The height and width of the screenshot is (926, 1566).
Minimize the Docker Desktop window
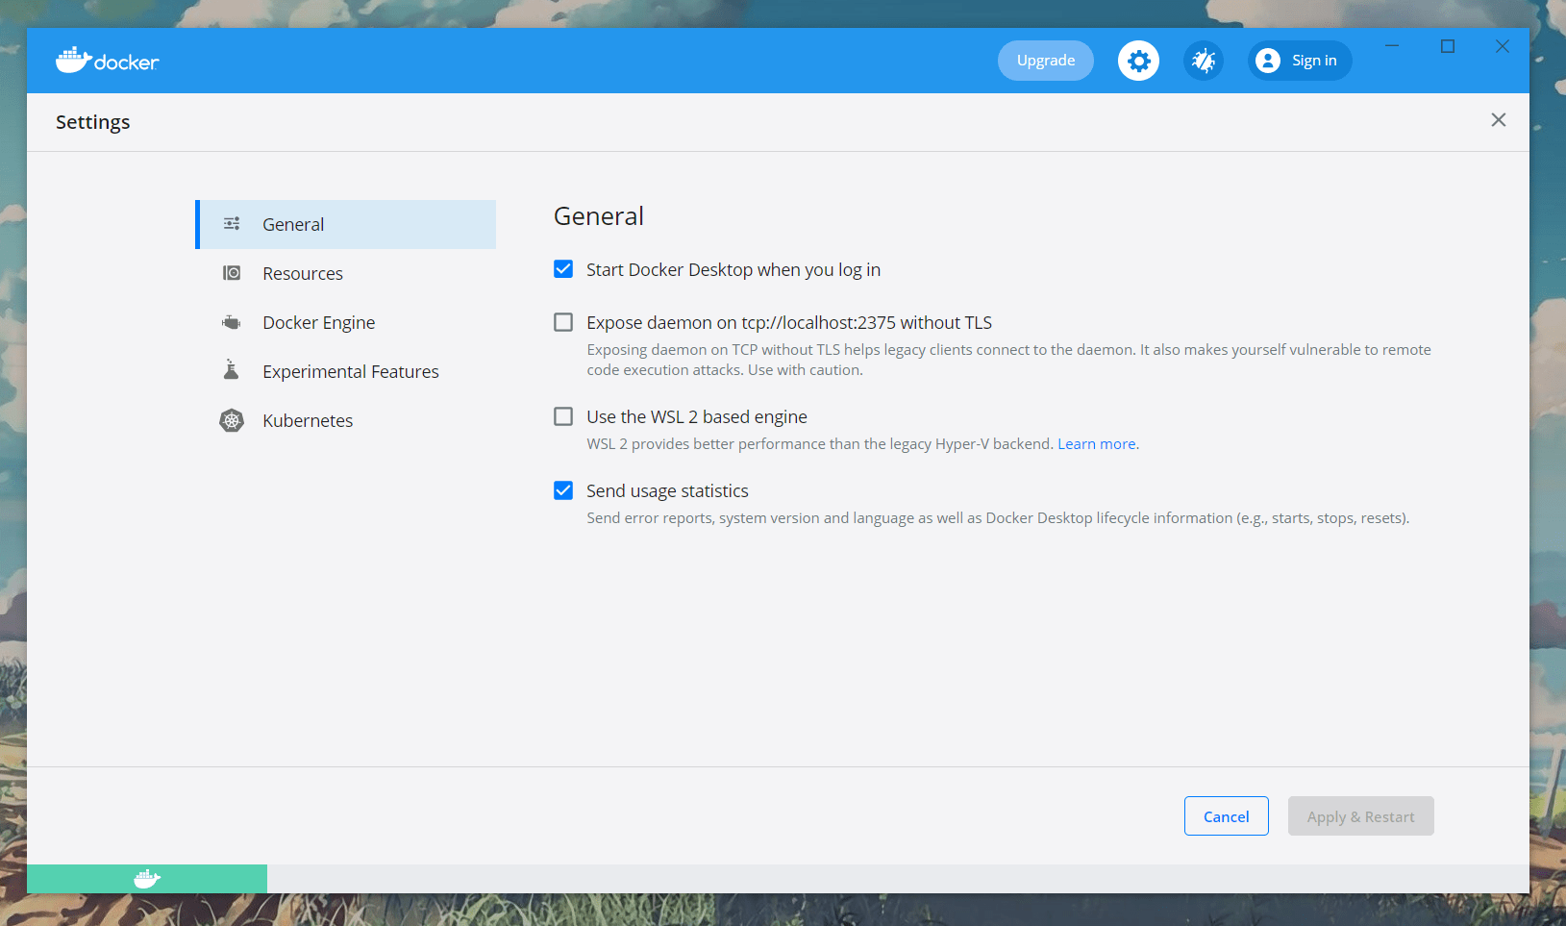[x=1392, y=46]
